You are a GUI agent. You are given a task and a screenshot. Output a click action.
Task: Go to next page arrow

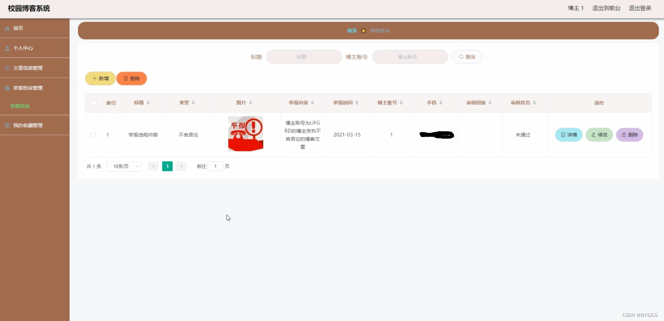[x=181, y=166]
